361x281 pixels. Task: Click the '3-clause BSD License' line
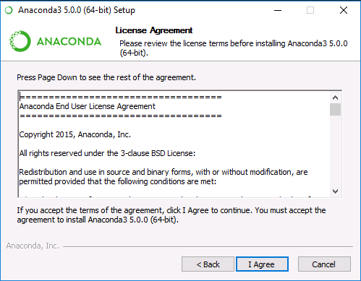pyautogui.click(x=107, y=153)
